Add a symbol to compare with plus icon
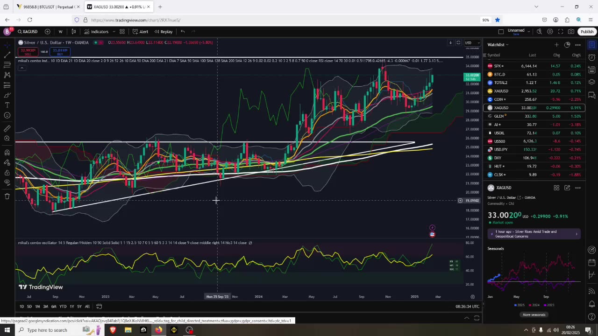Viewport: 598px width, 336px height. coord(47,32)
